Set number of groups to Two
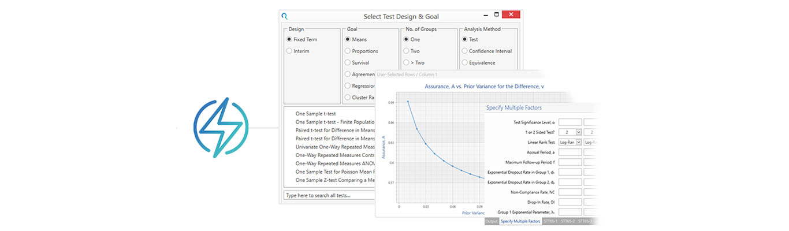 tap(406, 51)
